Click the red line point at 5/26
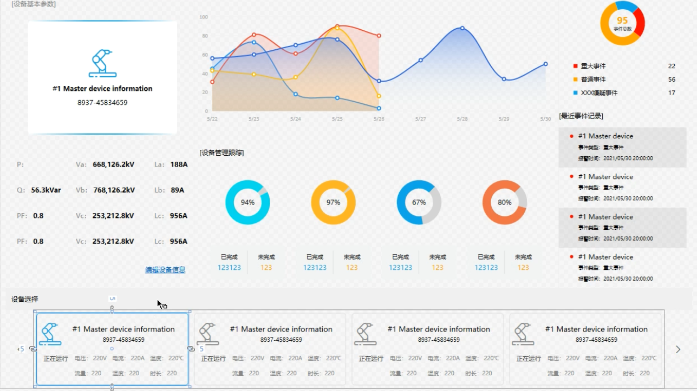Image resolution: width=697 pixels, height=391 pixels. point(379,36)
